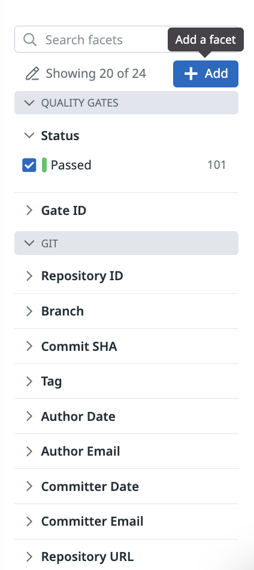Expand the Tag facet
Viewport: 254px width, 570px height.
126,381
